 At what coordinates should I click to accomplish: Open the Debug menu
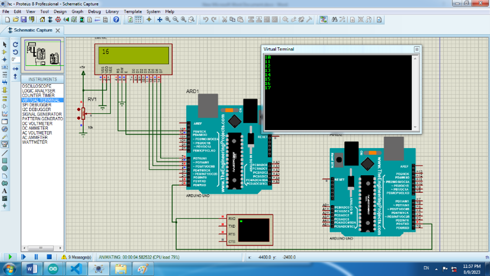pos(94,11)
